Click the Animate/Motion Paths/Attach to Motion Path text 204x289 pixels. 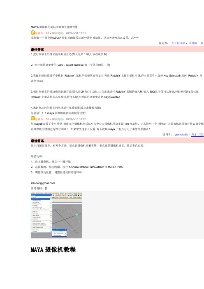96,167
